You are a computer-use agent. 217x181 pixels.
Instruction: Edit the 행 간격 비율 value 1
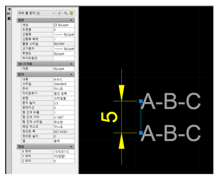(64, 112)
